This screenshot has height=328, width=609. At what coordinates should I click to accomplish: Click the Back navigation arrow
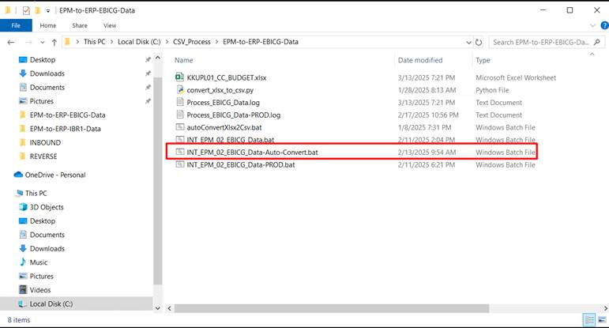pyautogui.click(x=11, y=42)
